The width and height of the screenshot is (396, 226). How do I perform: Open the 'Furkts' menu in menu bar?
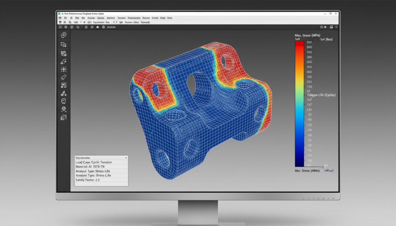(x=155, y=18)
